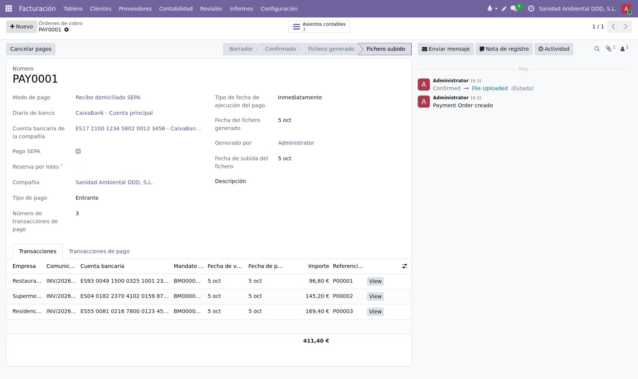Select the Borrador status stage

coord(241,49)
